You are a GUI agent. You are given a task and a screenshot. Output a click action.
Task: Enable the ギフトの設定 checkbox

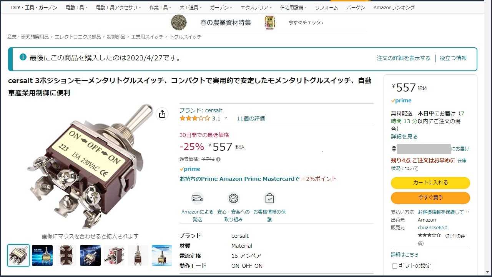tap(394, 266)
